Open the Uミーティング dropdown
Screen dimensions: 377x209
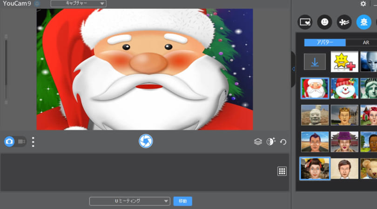[x=129, y=201]
